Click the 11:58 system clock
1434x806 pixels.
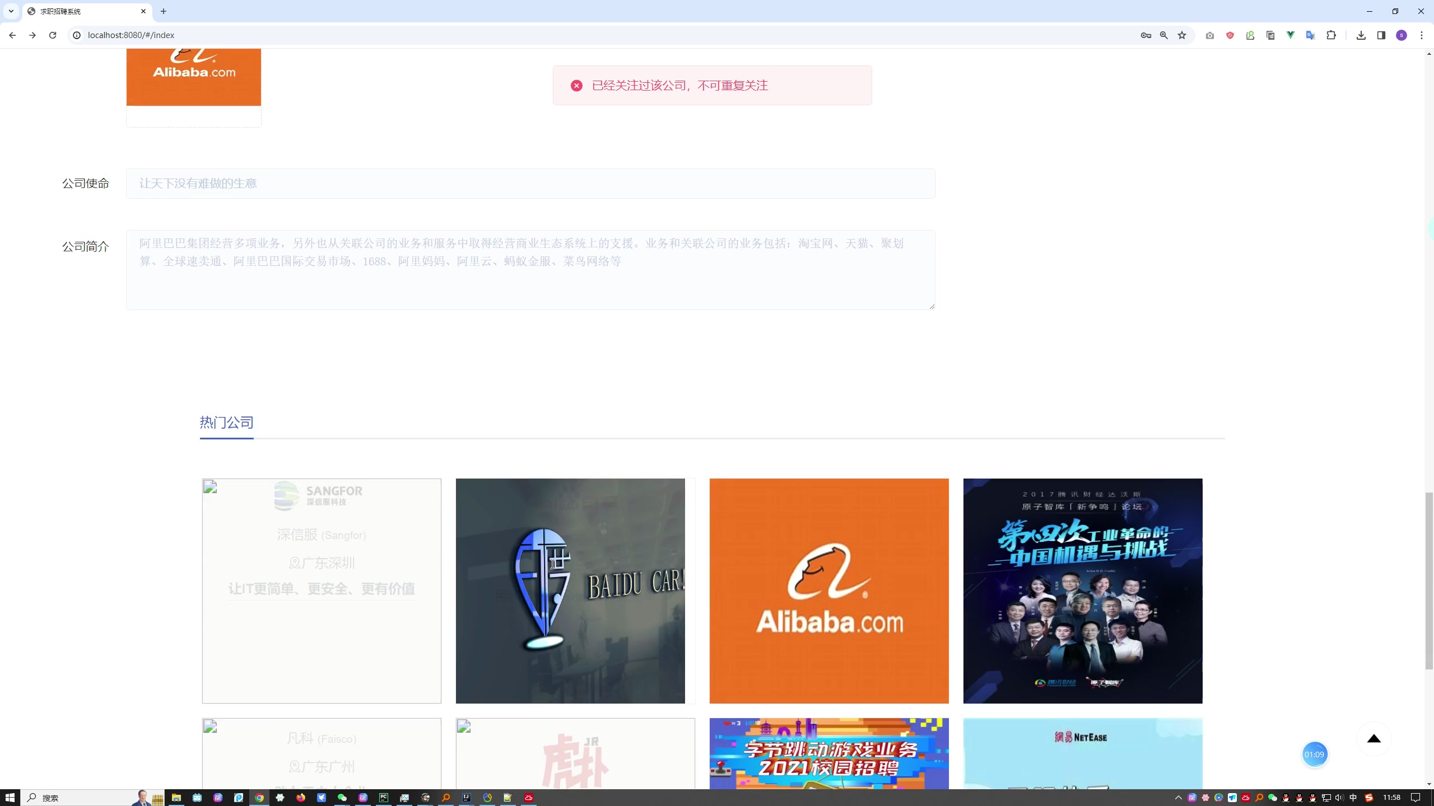(x=1391, y=798)
